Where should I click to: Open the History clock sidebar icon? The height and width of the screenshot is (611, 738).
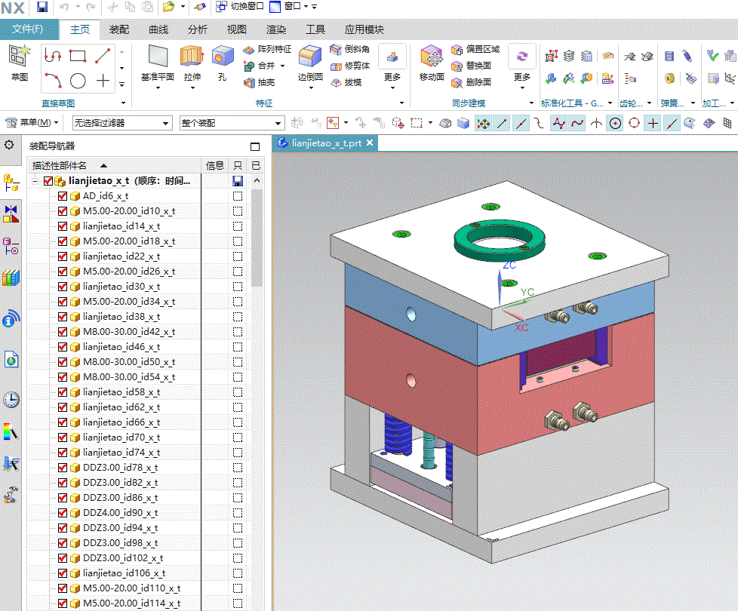11,400
